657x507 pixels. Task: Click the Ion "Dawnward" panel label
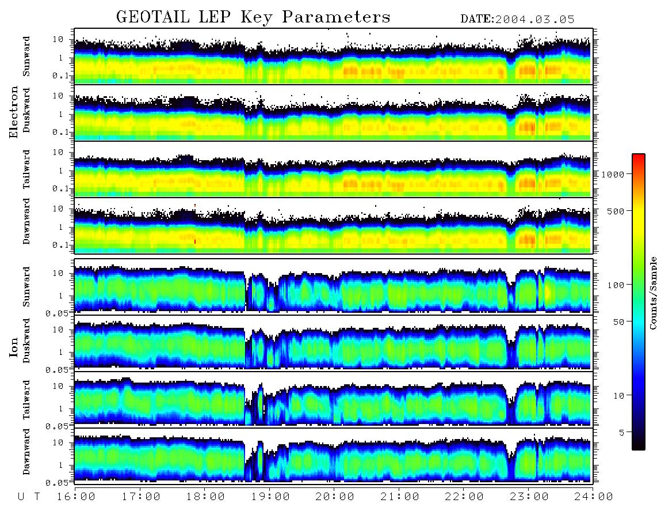[x=26, y=452]
